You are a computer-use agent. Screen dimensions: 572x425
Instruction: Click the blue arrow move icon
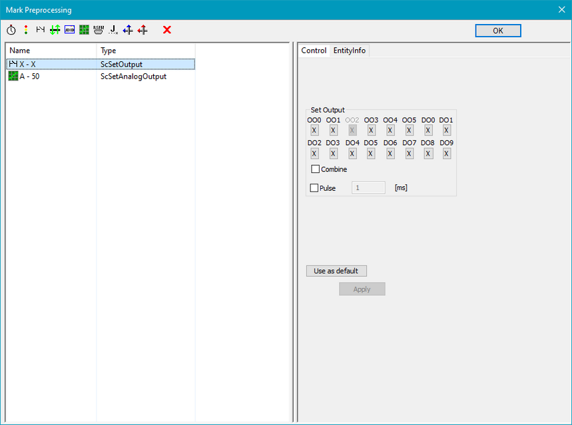tap(128, 30)
